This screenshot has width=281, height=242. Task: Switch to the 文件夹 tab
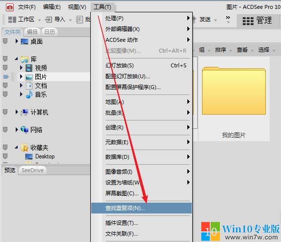(12, 32)
